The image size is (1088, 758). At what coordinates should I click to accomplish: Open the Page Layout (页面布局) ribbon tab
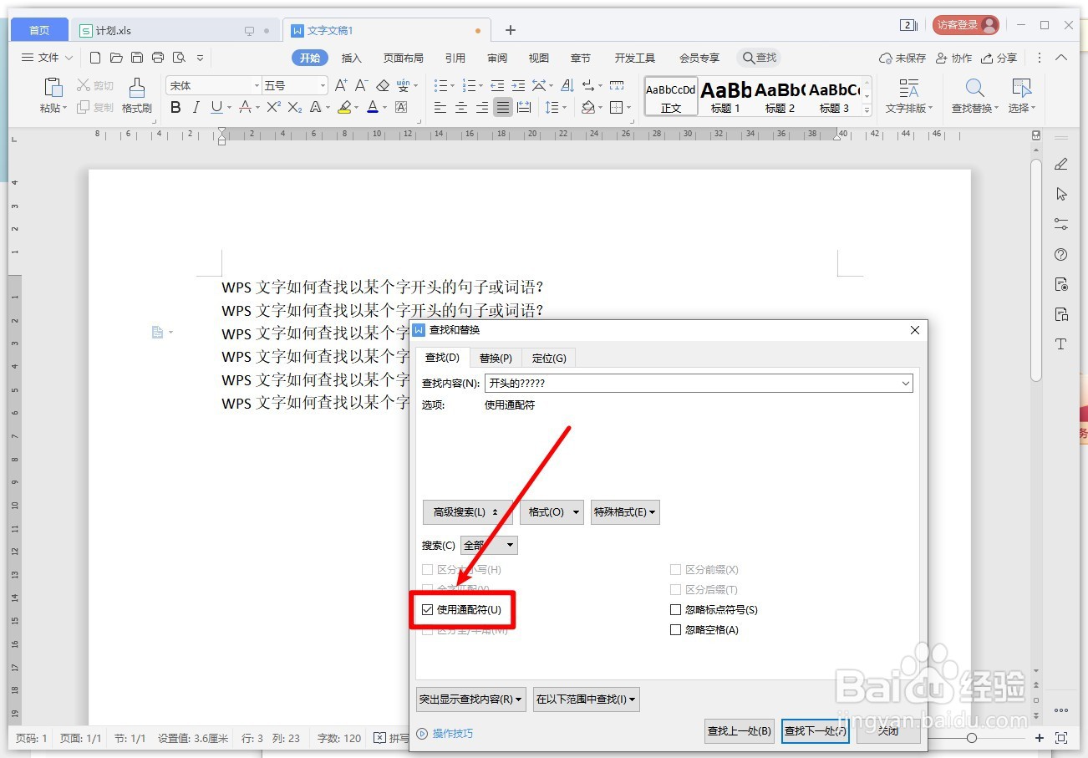[x=404, y=58]
